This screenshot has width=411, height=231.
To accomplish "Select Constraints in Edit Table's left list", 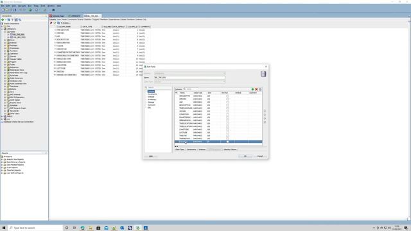I will pyautogui.click(x=152, y=94).
